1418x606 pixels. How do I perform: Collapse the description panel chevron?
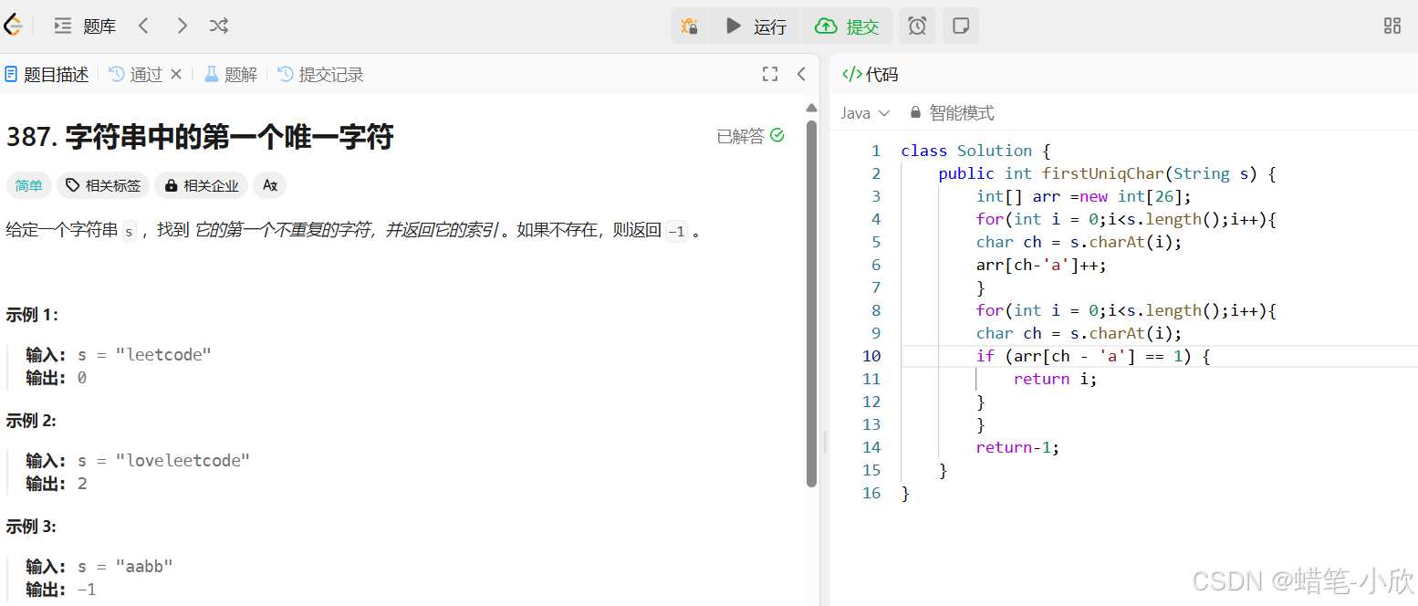click(x=801, y=75)
